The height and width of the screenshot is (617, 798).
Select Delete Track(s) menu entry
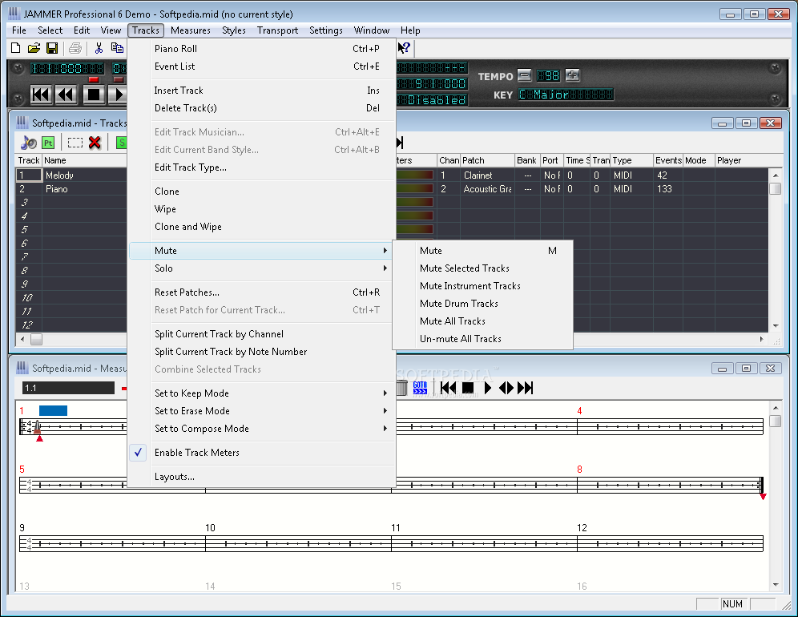coord(261,108)
